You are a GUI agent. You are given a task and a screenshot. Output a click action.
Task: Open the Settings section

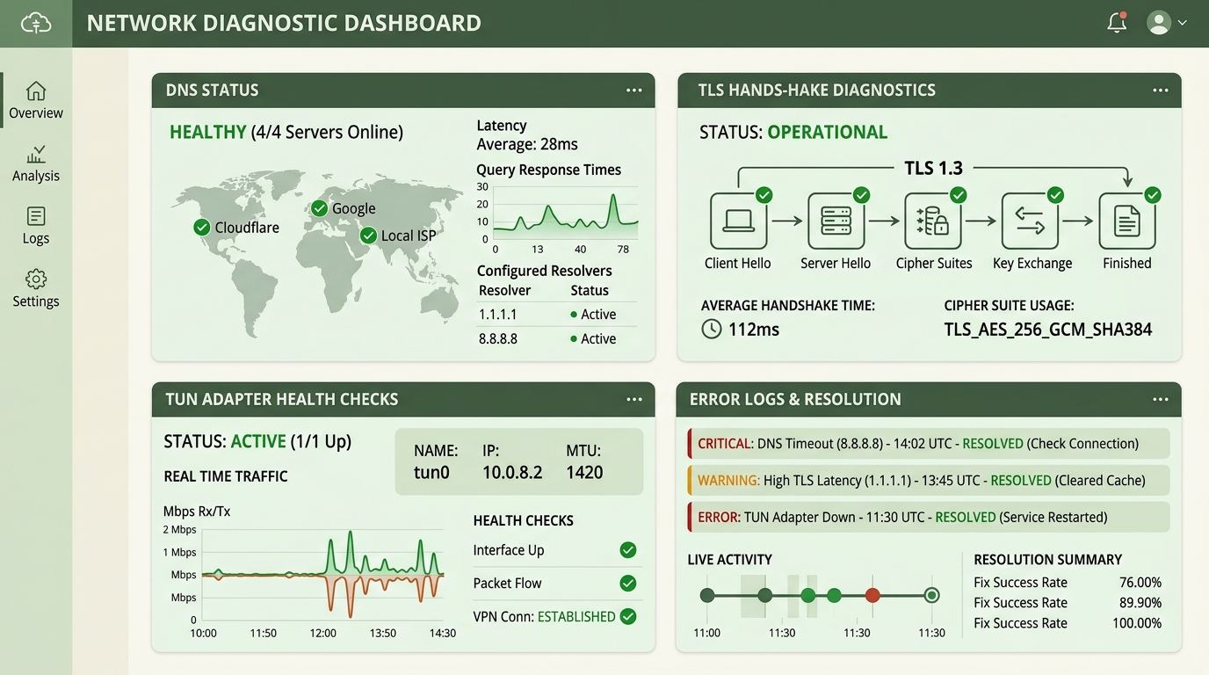(x=36, y=289)
